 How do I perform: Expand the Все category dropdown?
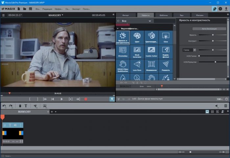click(x=149, y=21)
